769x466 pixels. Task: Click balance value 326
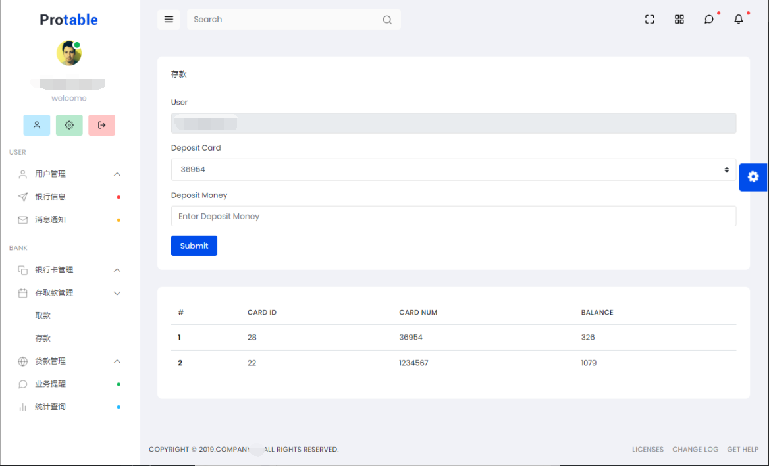[x=587, y=338]
